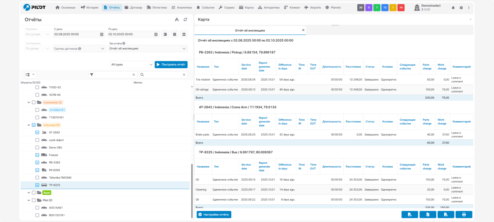The height and width of the screenshot is (222, 494).
Task: Close the Отчёт об инспекциях tab
Action: click(x=303, y=30)
